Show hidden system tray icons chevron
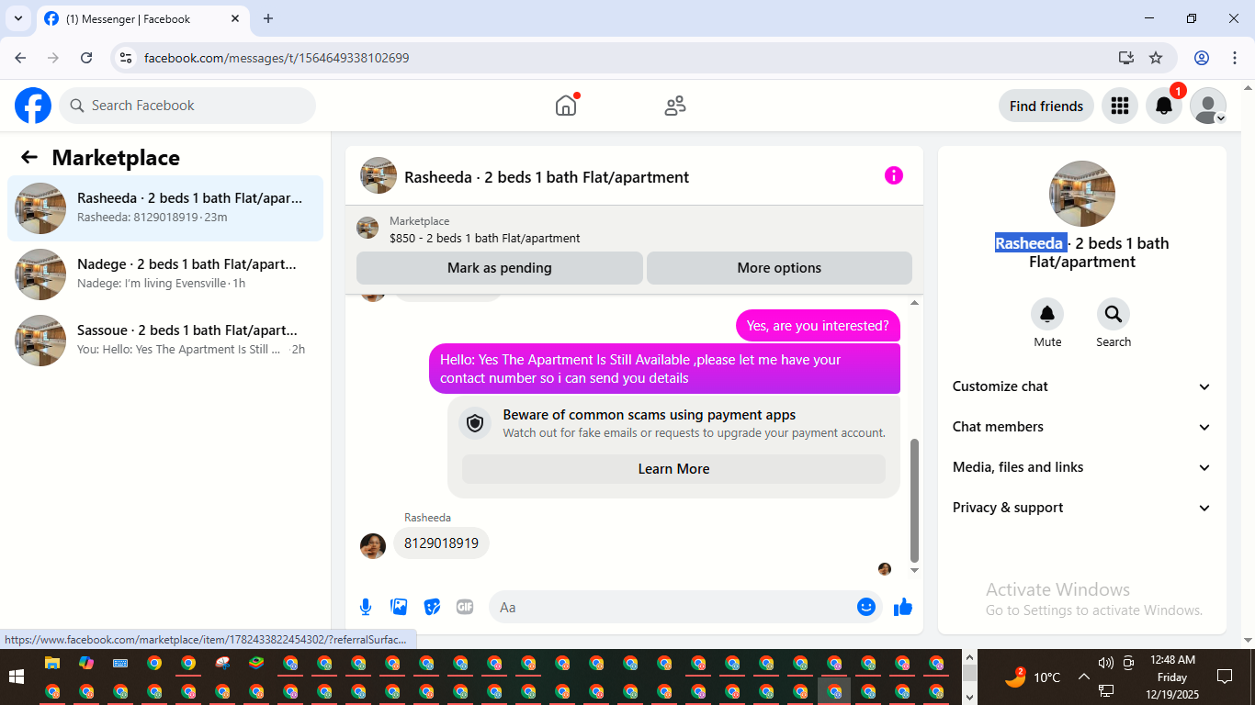 (x=1083, y=677)
